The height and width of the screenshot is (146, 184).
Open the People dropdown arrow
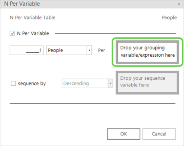point(89,50)
